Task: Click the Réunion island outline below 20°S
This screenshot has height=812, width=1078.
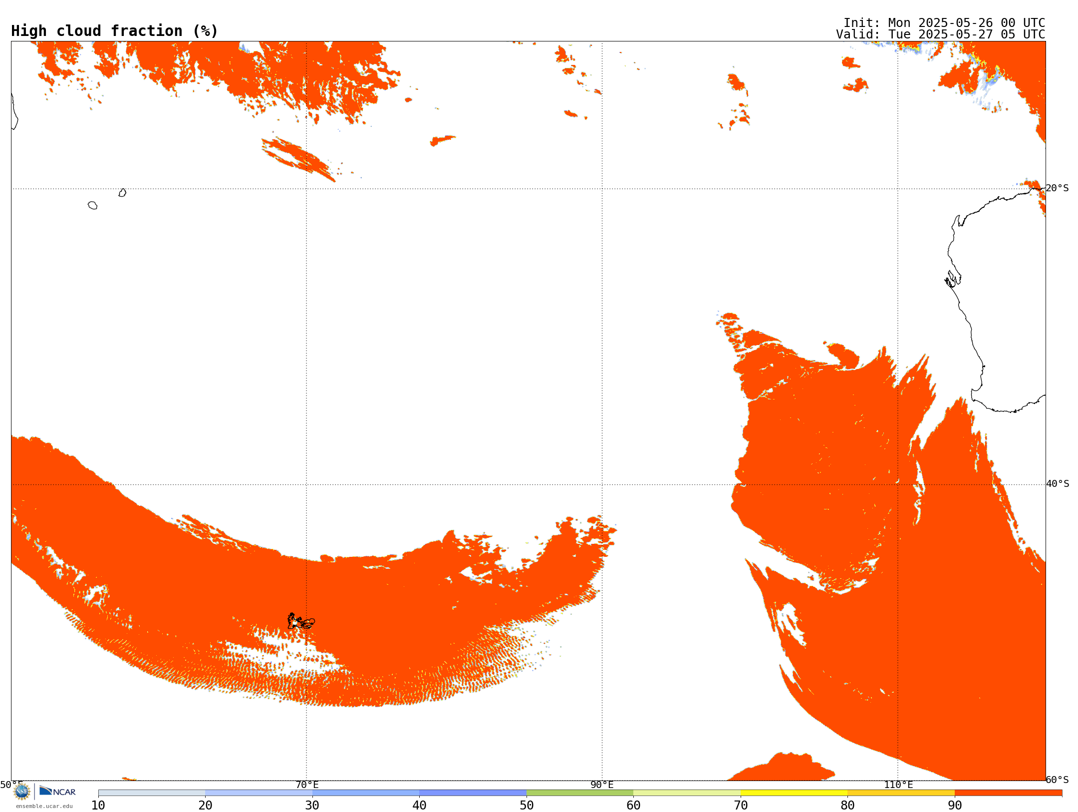Action: pos(93,205)
